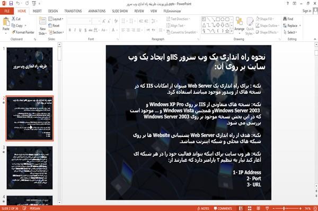Switch to the DESIGN tab
Image resolution: width=318 pixels, height=211 pixels.
tap(53, 11)
